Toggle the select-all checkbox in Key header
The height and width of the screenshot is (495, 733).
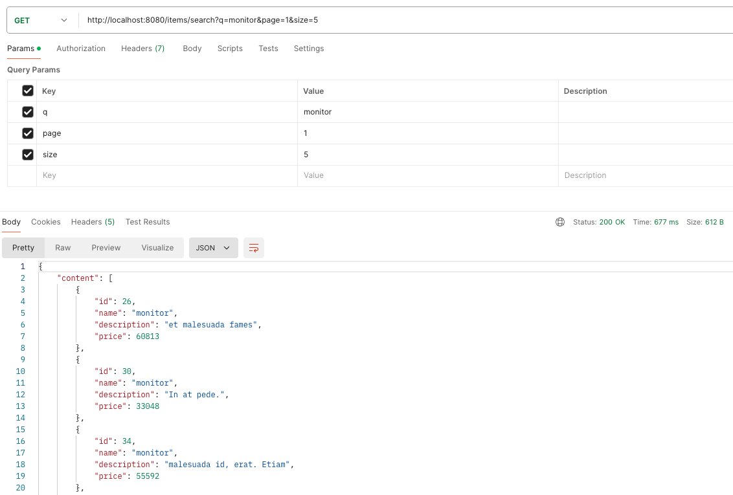(28, 91)
